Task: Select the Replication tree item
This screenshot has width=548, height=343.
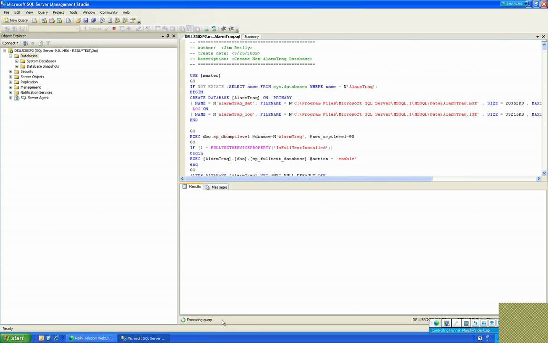Action: point(29,82)
